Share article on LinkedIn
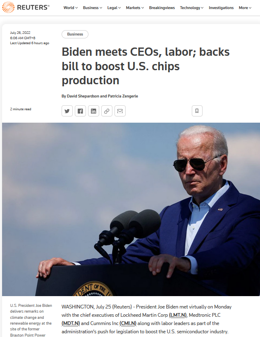 point(93,111)
